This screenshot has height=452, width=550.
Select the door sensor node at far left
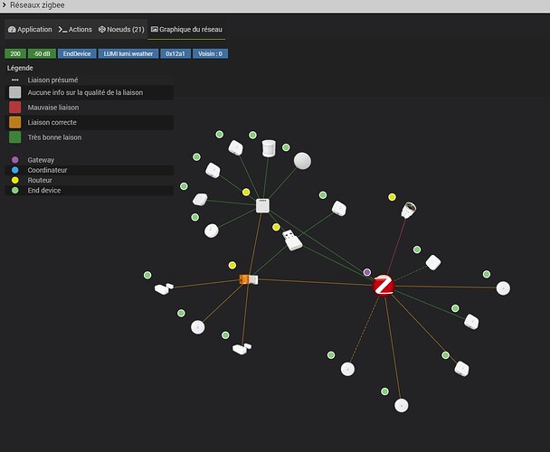coord(164,288)
